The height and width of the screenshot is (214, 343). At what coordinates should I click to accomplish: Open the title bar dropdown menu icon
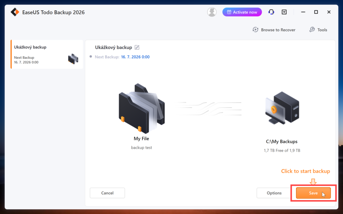point(284,12)
